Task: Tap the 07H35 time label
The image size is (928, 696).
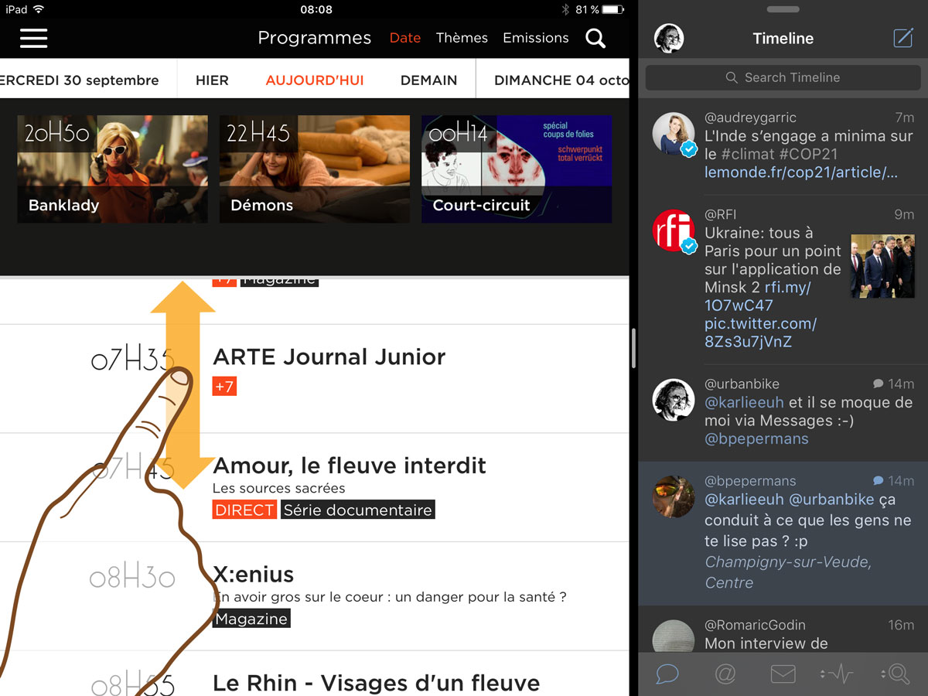Action: click(x=133, y=359)
